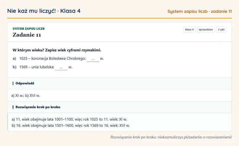Click the green 'SYSTEM ZAPISU LICZB' category label
This screenshot has width=239, height=146.
pyautogui.click(x=29, y=29)
